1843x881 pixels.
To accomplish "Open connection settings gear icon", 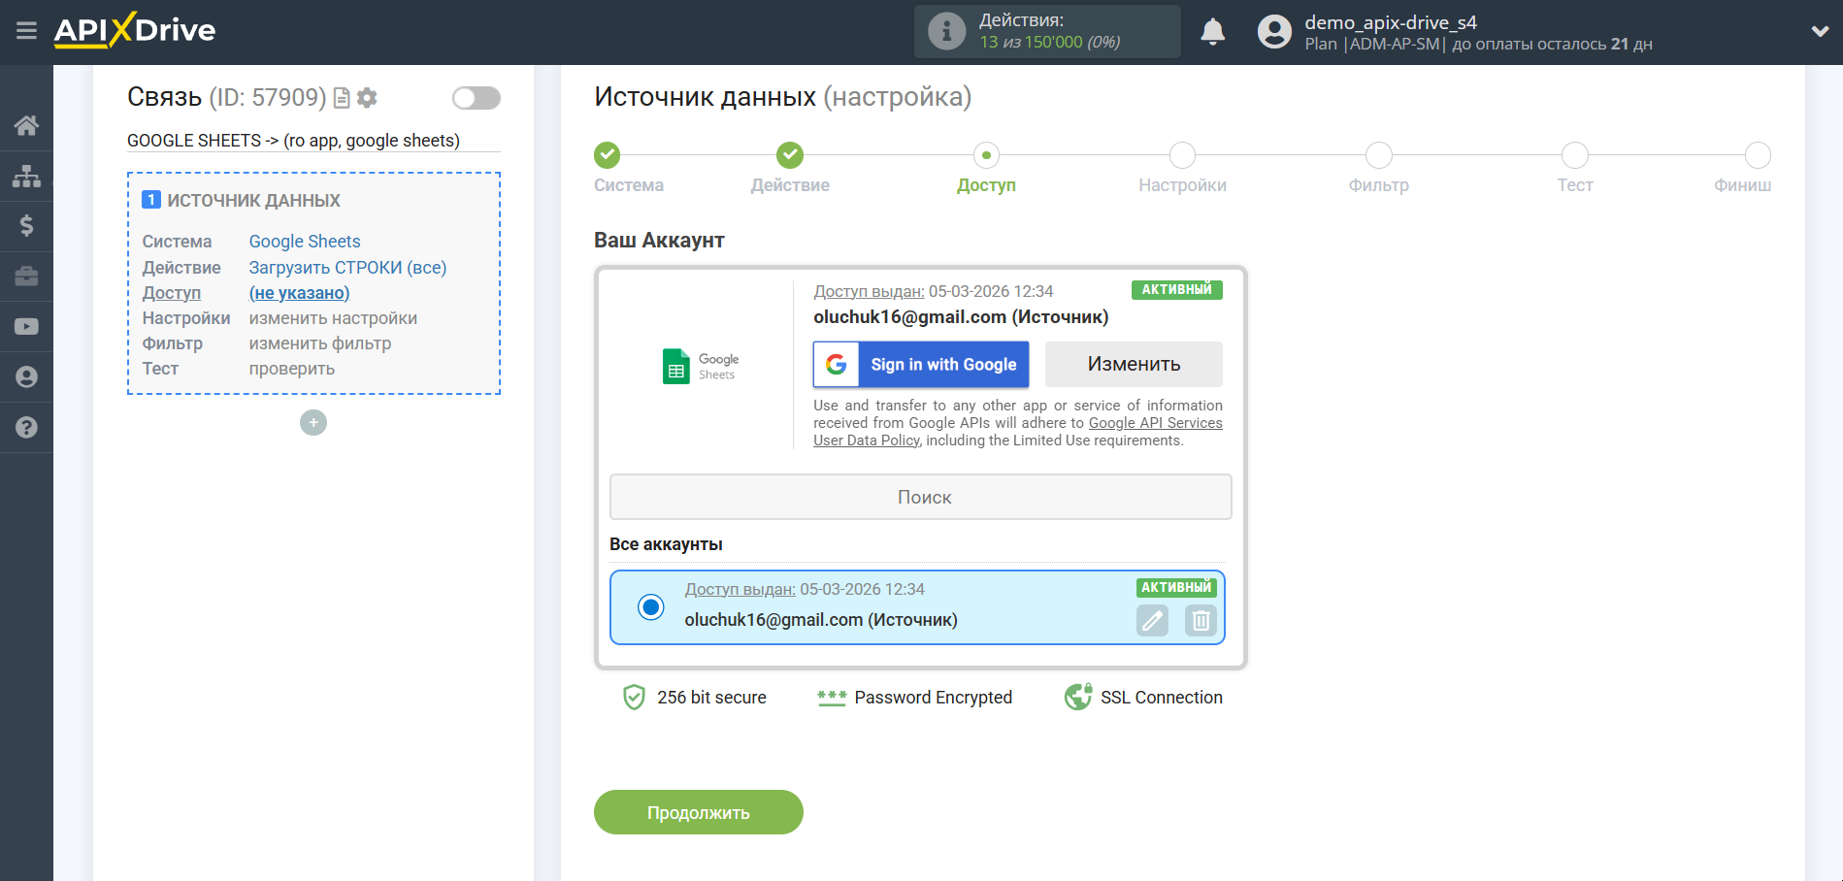I will (x=367, y=98).
